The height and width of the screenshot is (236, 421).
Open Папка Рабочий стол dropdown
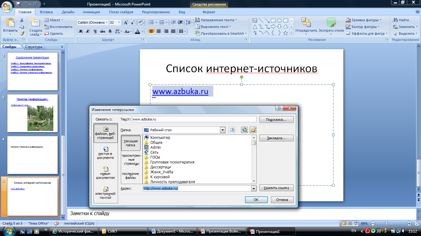tap(223, 130)
